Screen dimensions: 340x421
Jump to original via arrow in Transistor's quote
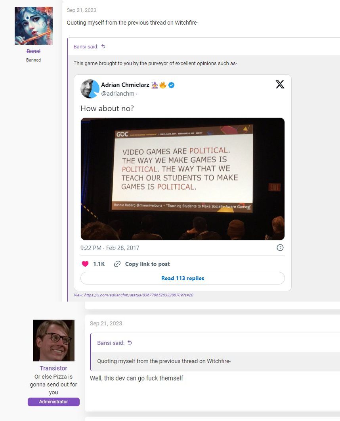pos(130,342)
